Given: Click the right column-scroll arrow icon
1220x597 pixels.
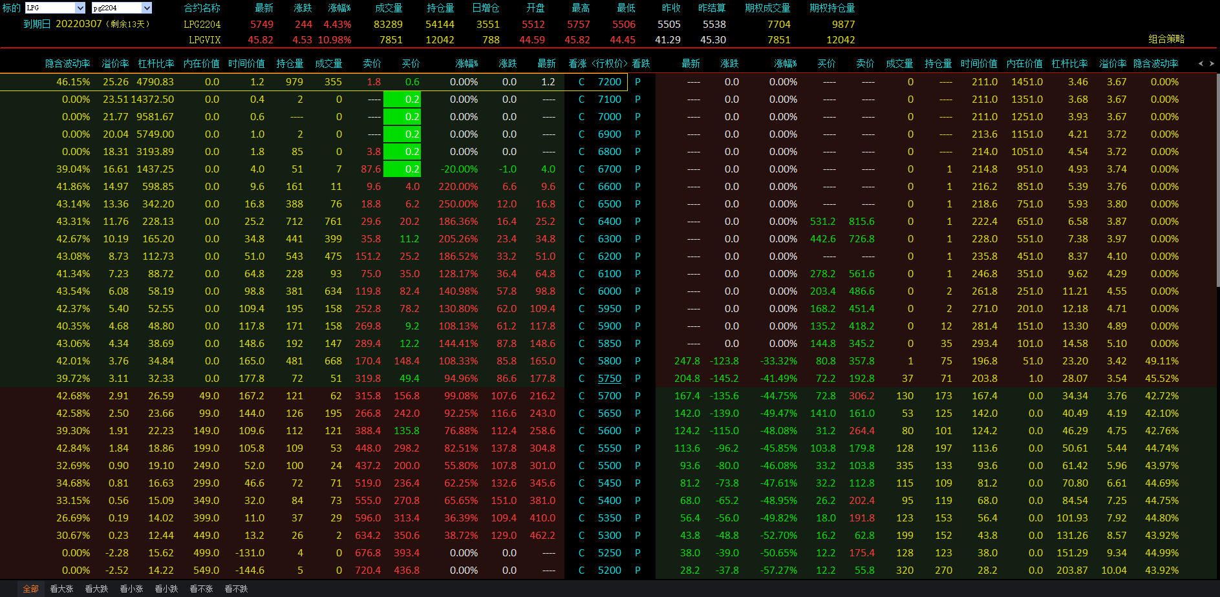Looking at the screenshot, I should click(x=1212, y=63).
